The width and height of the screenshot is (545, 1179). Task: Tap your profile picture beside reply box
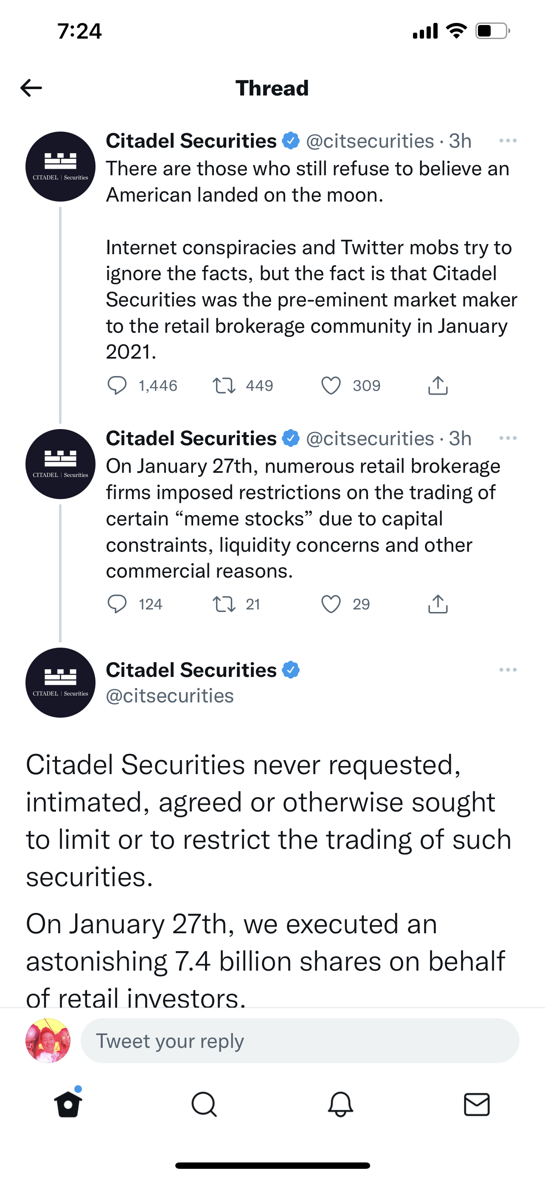click(x=48, y=1041)
